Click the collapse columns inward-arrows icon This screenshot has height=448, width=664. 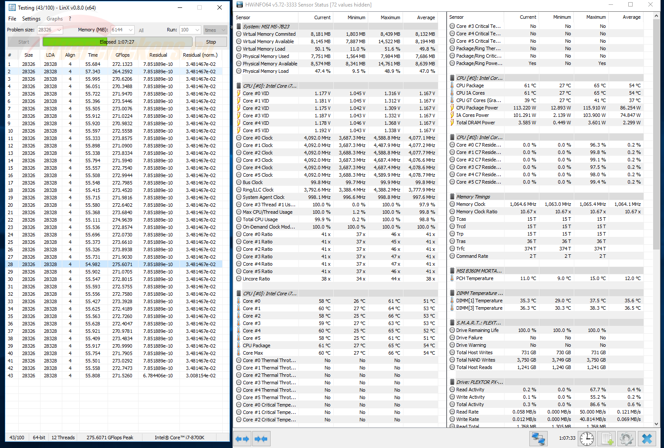(261, 439)
